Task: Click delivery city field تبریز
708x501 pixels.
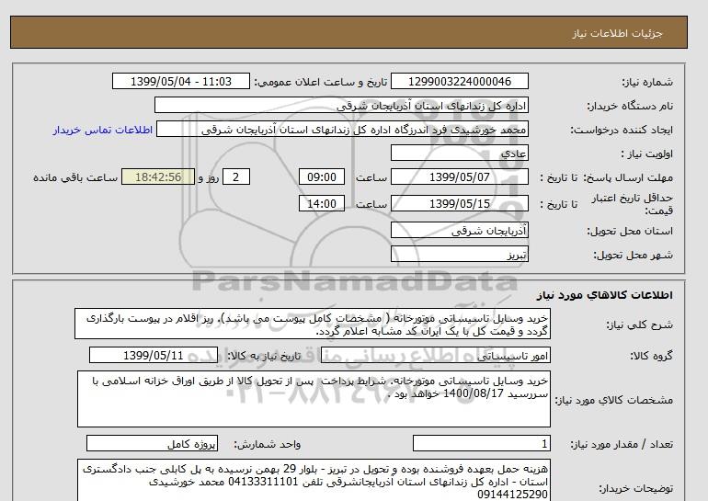Action: point(459,254)
